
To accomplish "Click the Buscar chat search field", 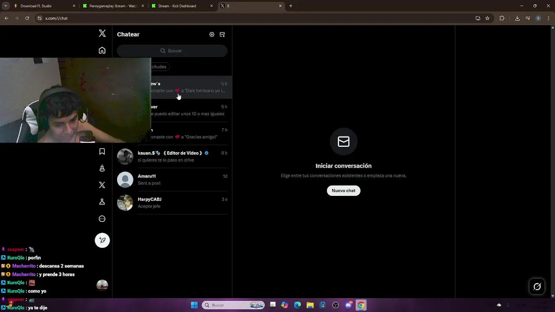I will click(x=172, y=51).
